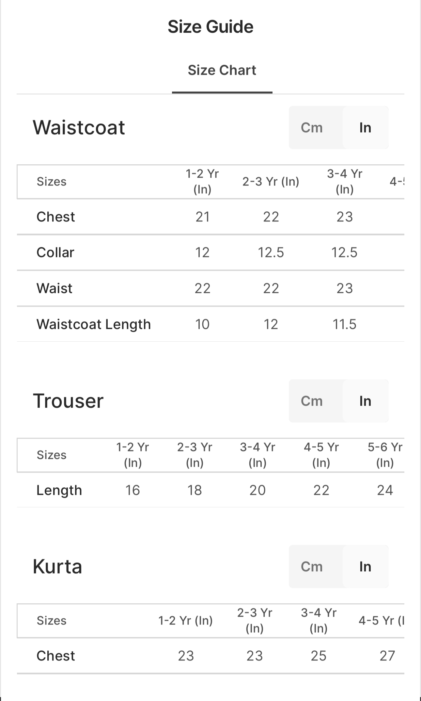Select In units for Waistcoat table
421x701 pixels.
click(365, 127)
